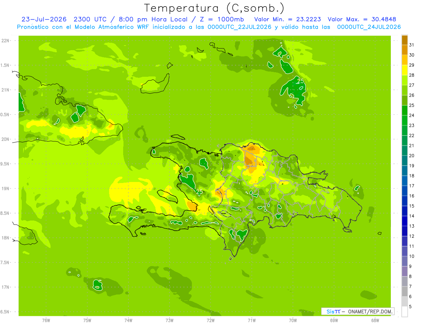421x325 pixels.
Task: Pick the blue swatch between 15 and 16
Action: click(x=405, y=201)
